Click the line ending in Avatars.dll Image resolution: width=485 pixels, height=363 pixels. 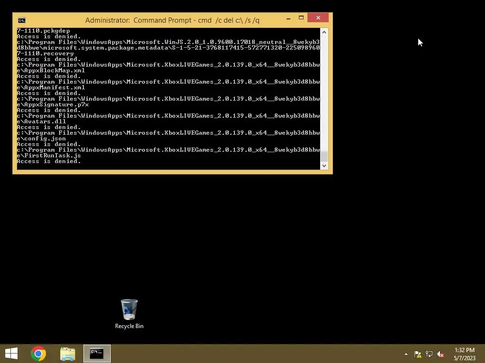(42, 121)
